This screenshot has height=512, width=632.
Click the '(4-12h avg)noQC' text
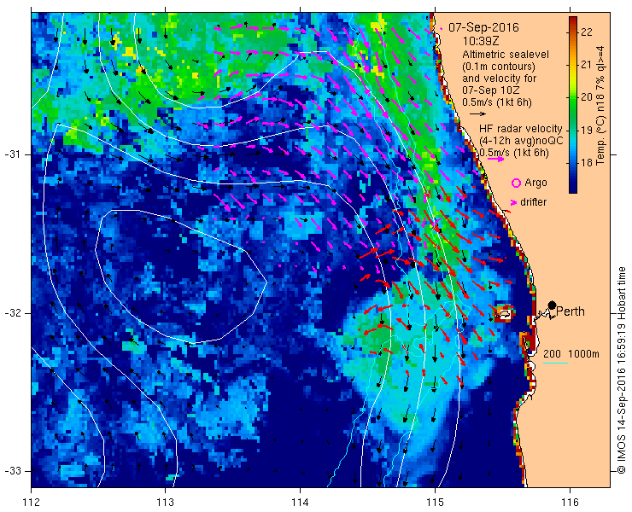(x=521, y=141)
